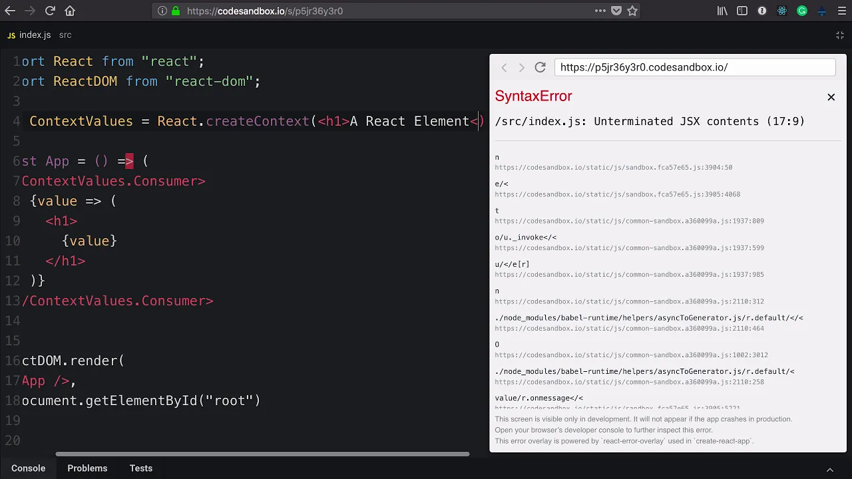Screen dimensions: 852x479
Task: Edit the preview URL field
Action: [x=695, y=67]
